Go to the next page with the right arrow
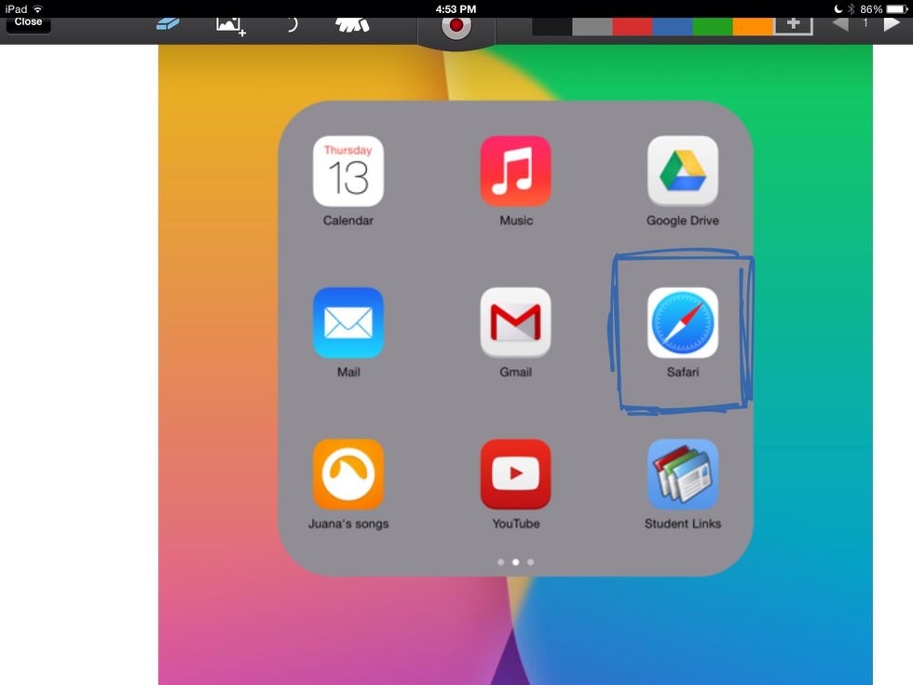Image resolution: width=913 pixels, height=685 pixels. pos(893,24)
